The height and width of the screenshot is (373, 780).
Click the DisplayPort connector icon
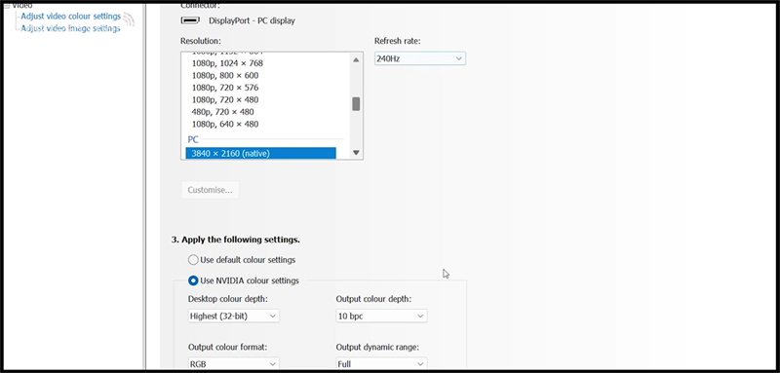pos(190,20)
